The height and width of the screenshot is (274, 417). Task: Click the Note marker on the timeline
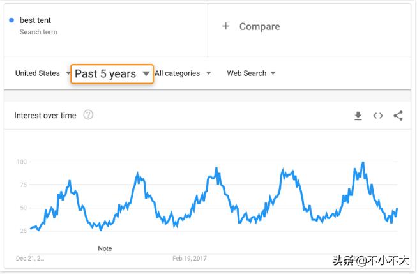[x=105, y=248]
